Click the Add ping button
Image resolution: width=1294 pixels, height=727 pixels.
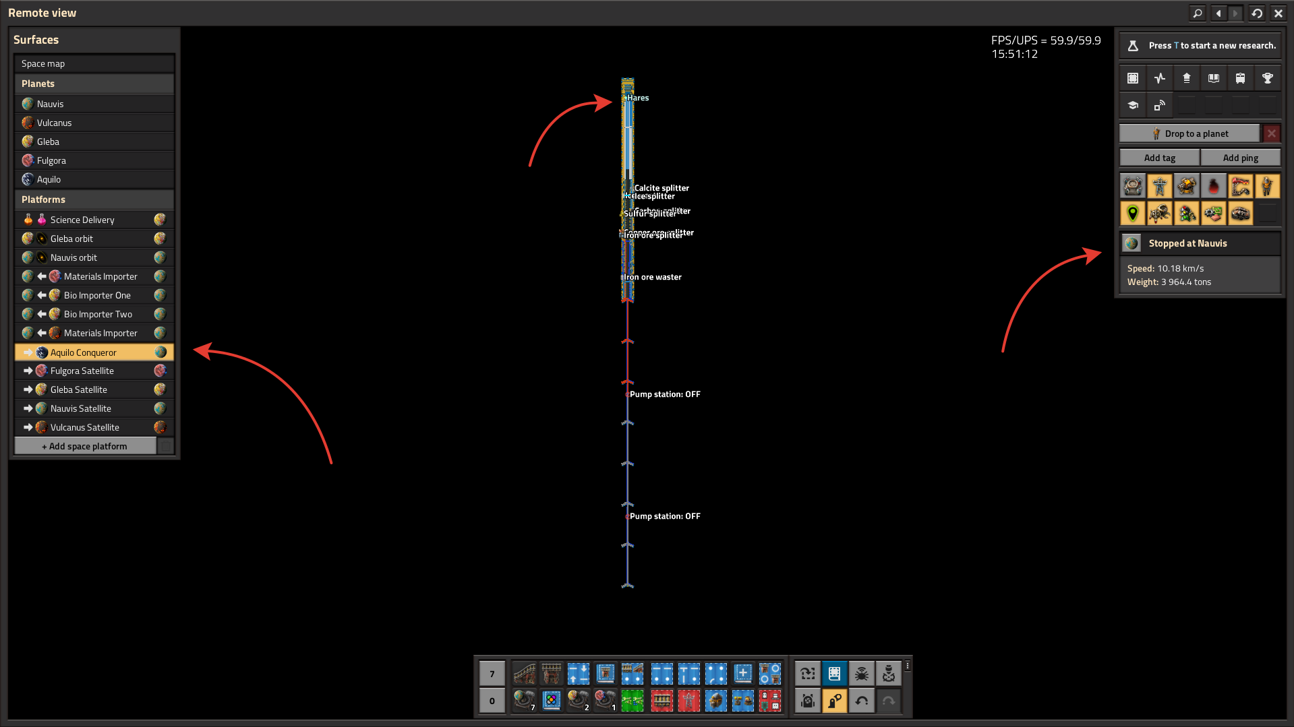coord(1241,158)
